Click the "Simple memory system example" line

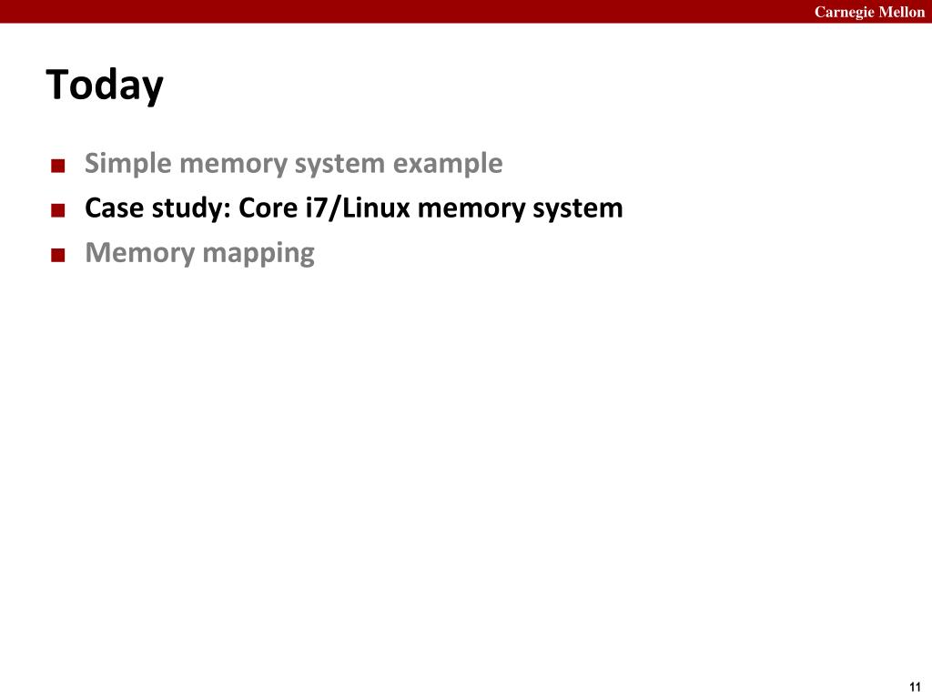pyautogui.click(x=293, y=164)
